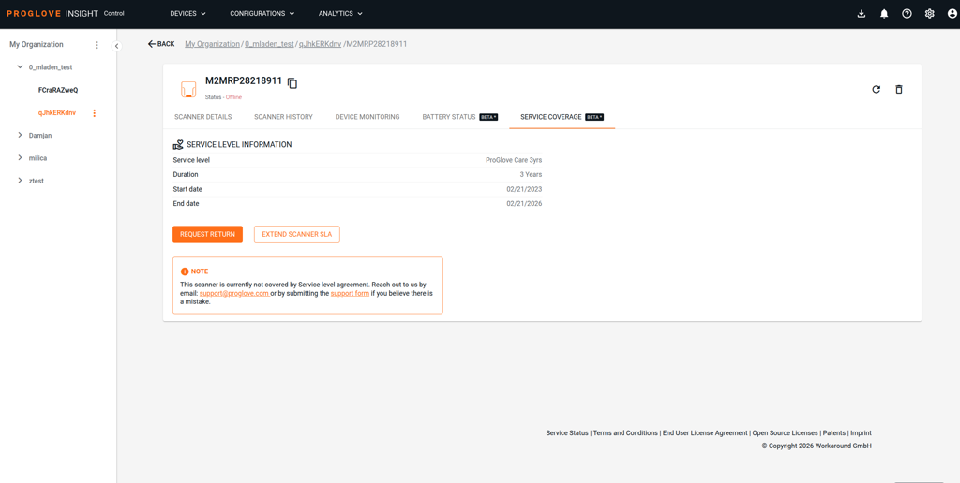Open the user account profile icon
This screenshot has height=483, width=960.
point(952,13)
